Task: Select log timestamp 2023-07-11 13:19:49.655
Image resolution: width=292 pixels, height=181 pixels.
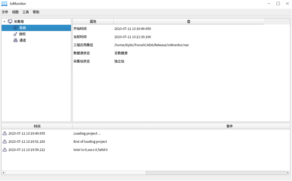Action: point(27,134)
